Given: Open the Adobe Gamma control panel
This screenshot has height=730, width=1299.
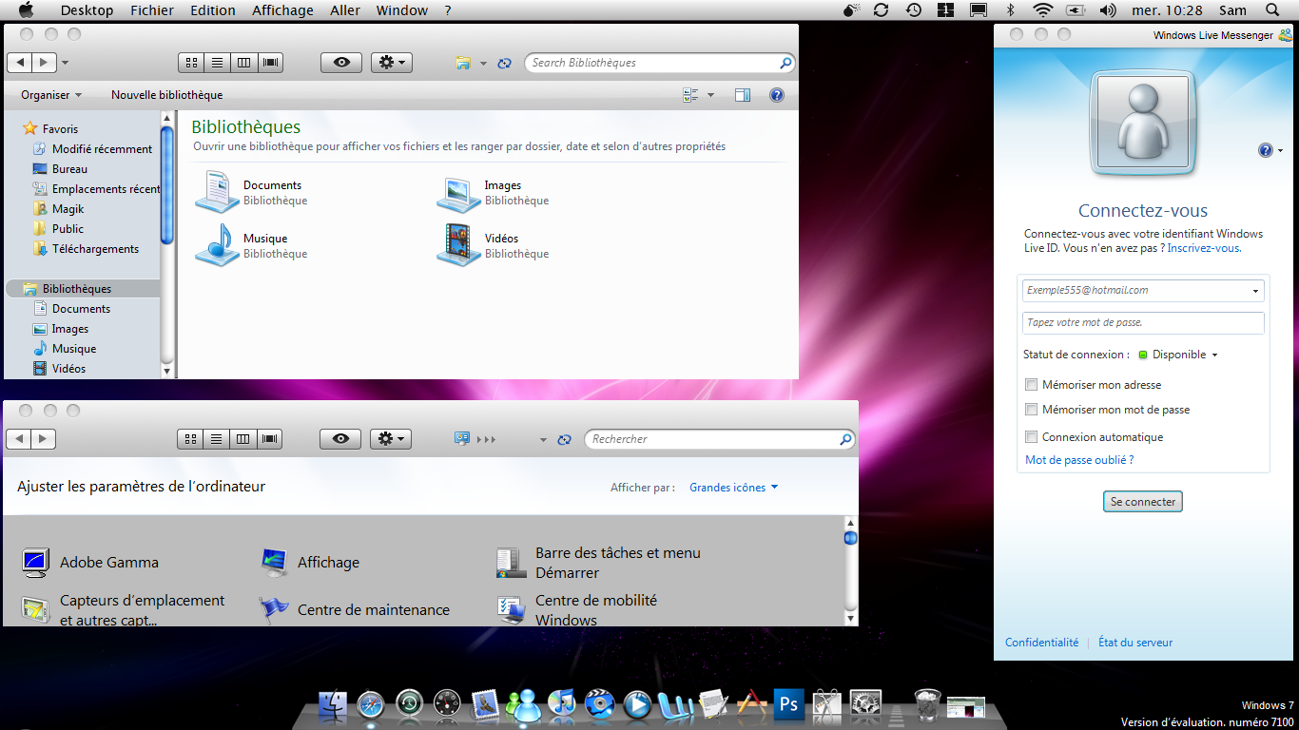Looking at the screenshot, I should click(x=90, y=563).
